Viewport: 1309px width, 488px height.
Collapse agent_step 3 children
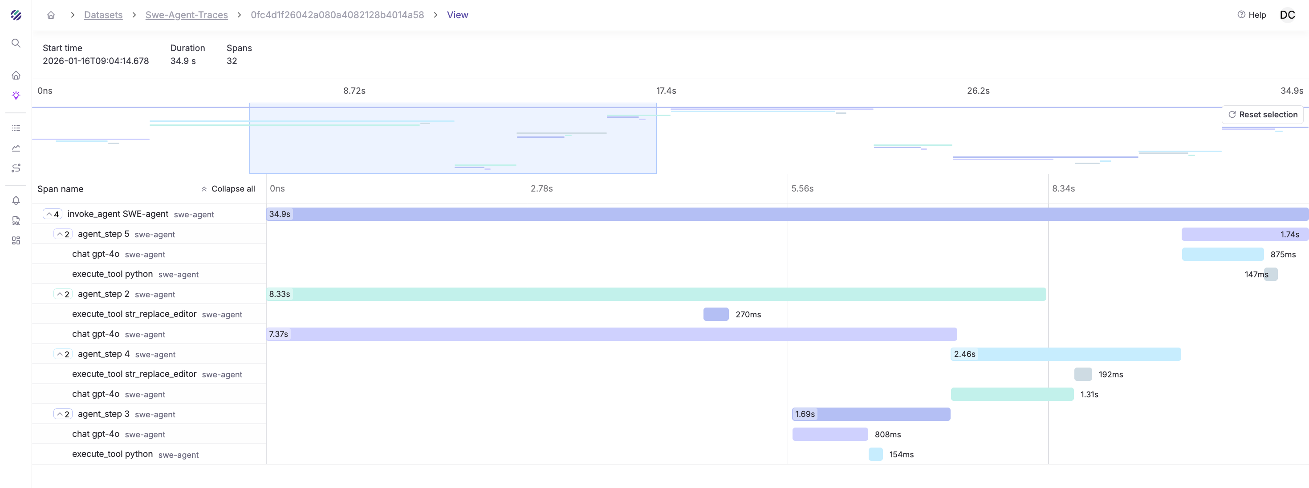pyautogui.click(x=62, y=415)
